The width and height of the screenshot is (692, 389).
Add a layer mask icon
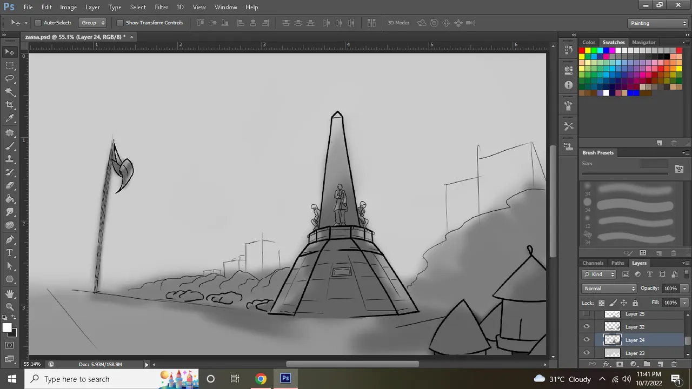[620, 364]
